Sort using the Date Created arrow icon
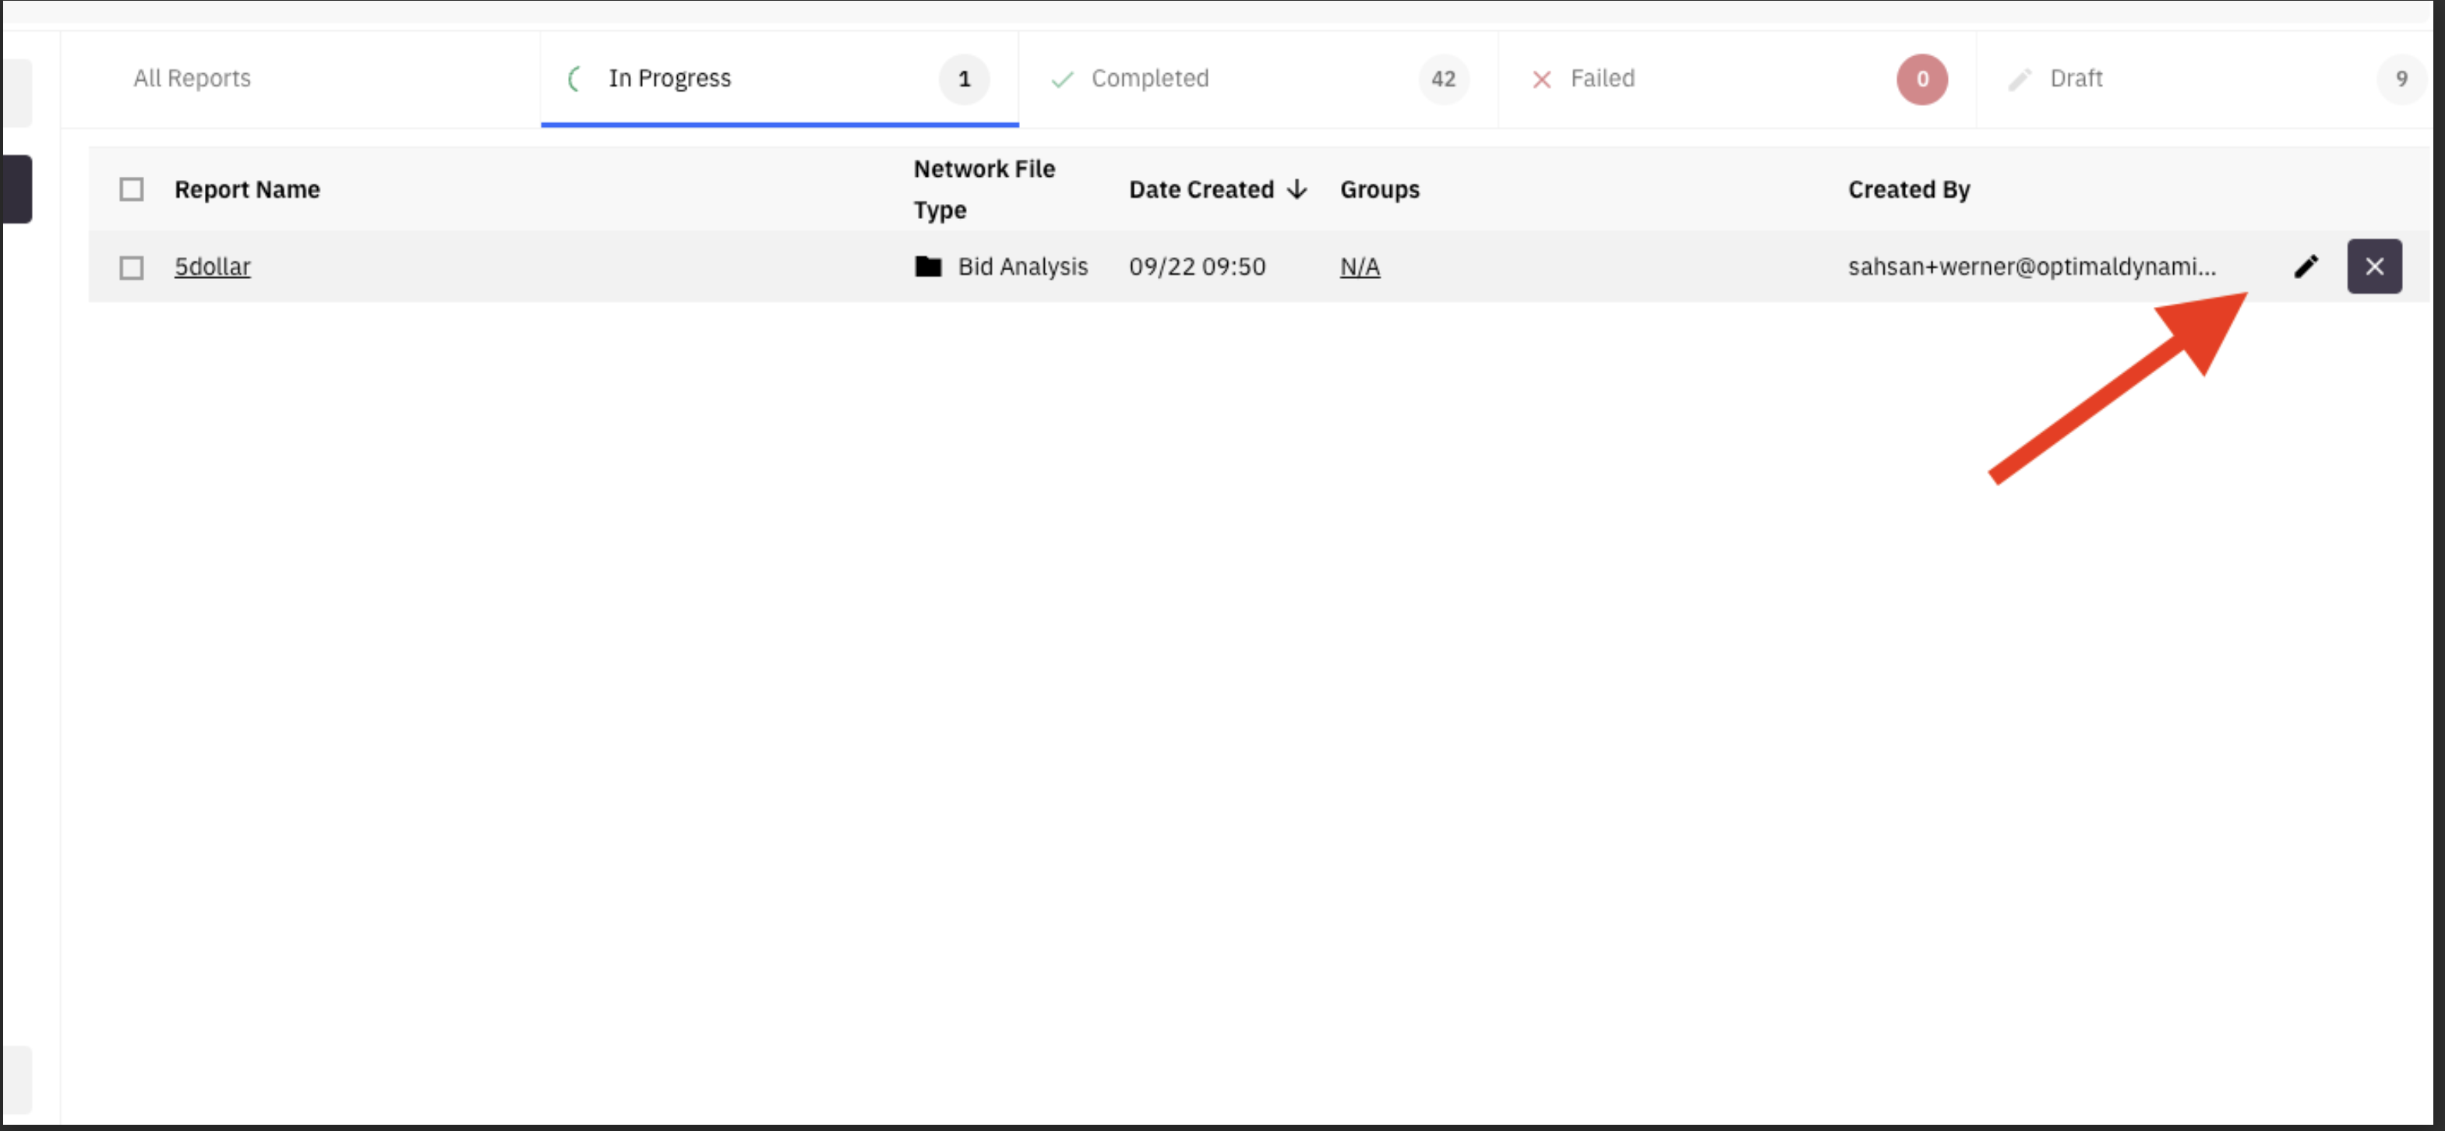 click(1297, 190)
